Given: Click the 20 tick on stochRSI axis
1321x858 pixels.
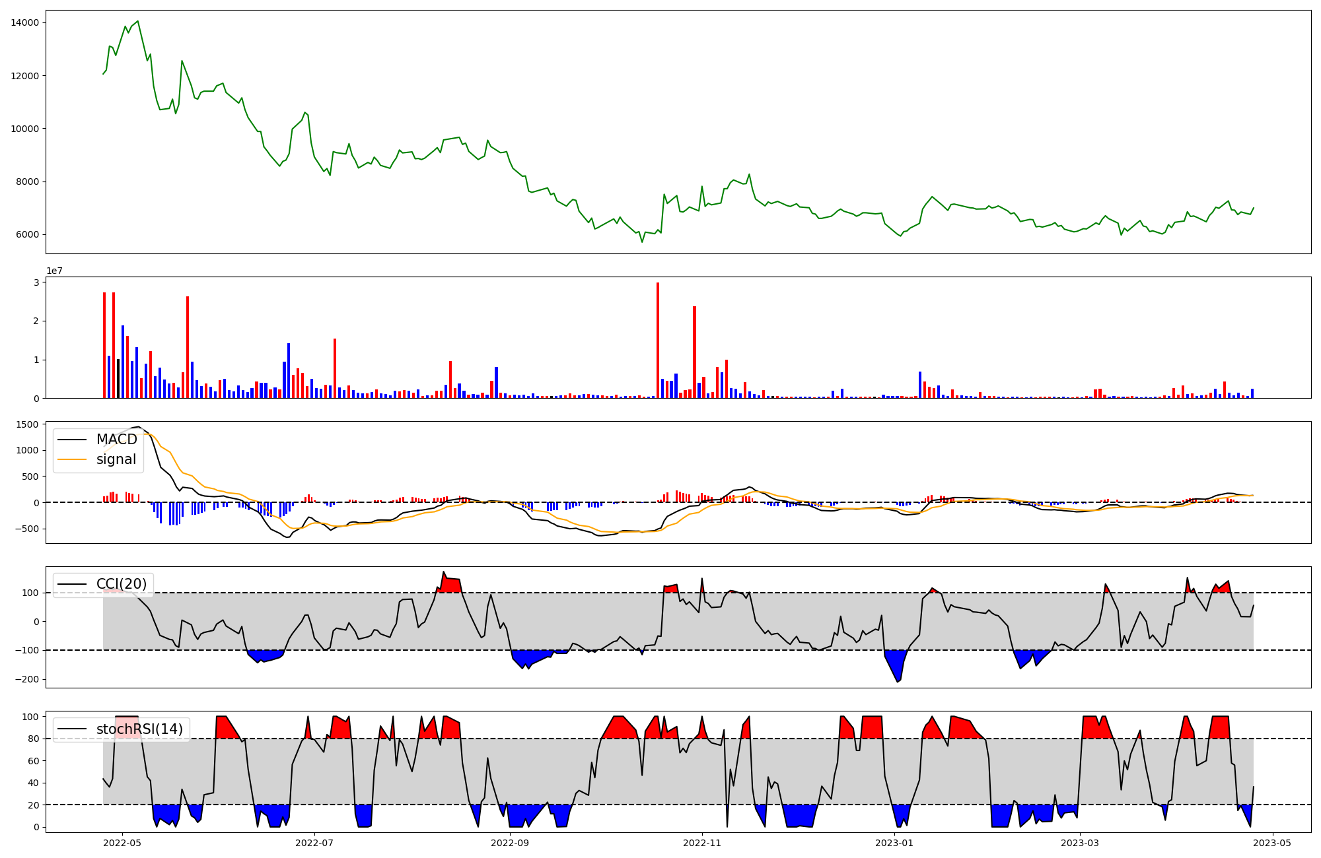Looking at the screenshot, I should [x=34, y=805].
